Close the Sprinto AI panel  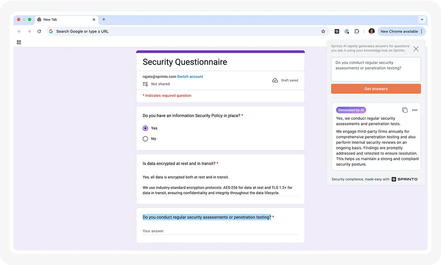(416, 49)
